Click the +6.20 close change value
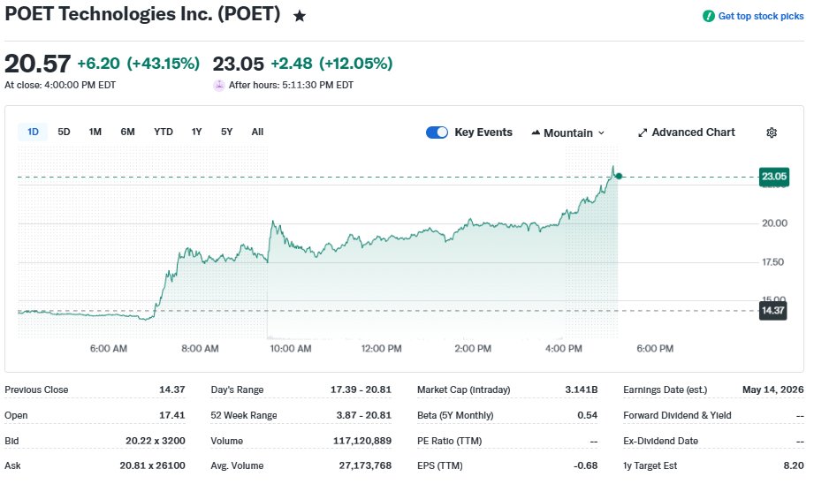 click(x=99, y=64)
